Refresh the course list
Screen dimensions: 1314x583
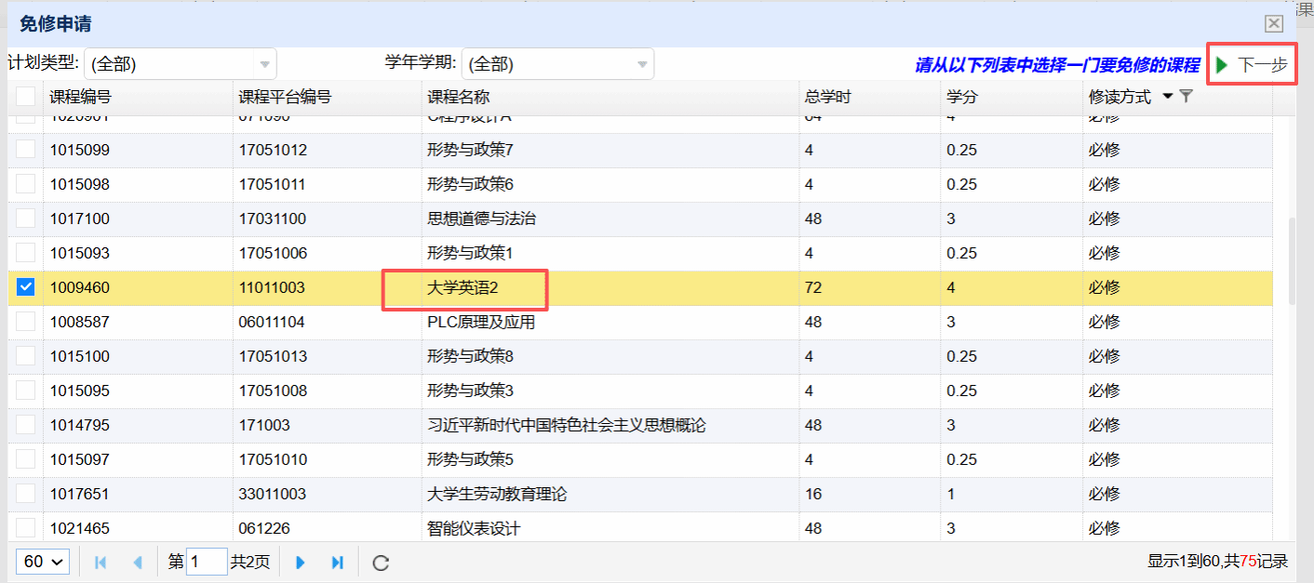380,563
